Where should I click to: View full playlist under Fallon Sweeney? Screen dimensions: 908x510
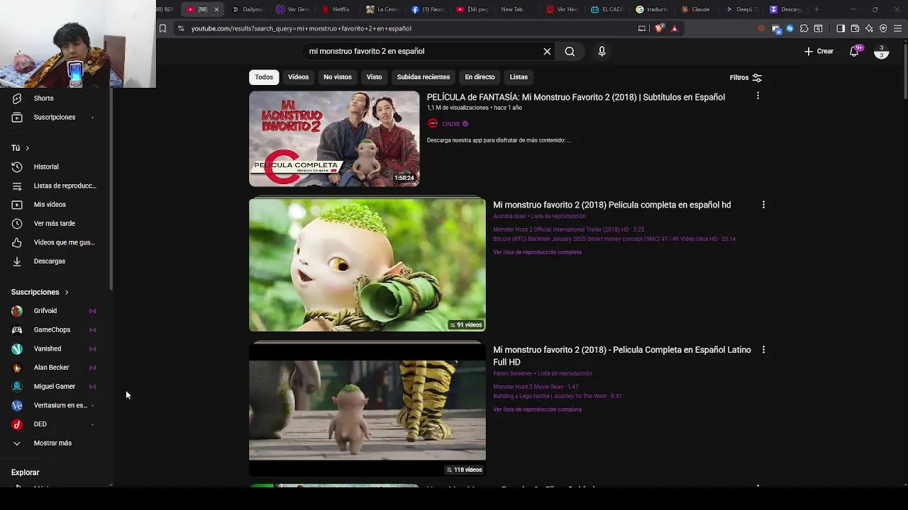coord(537,409)
